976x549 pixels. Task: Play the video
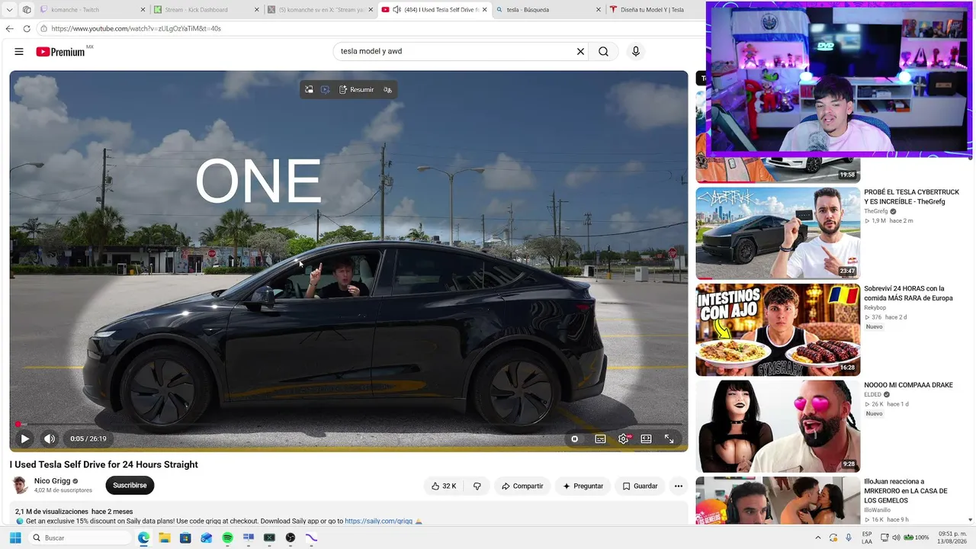25,438
